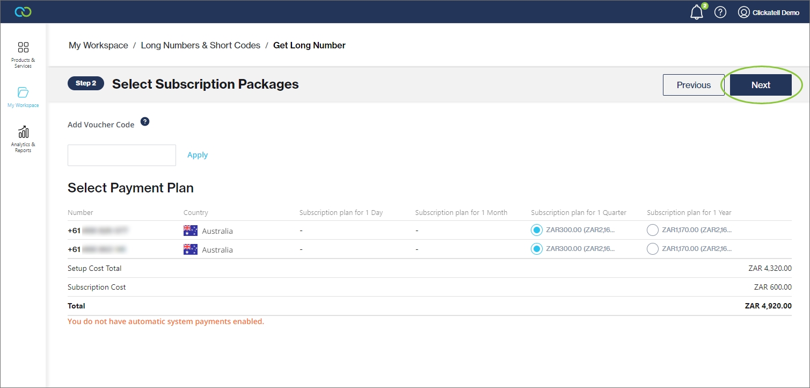Screen dimensions: 810x388
Task: Click the Step 2 badge
Action: click(86, 83)
